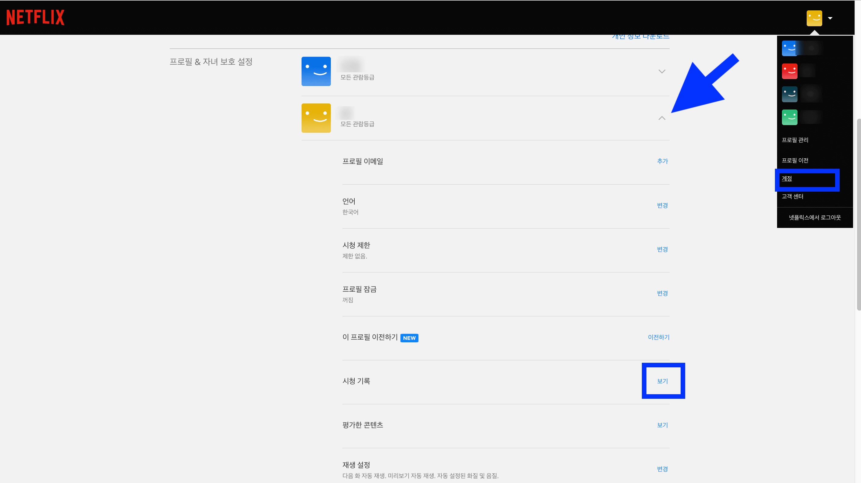Viewport: 861px width, 483px height.
Task: Click the top blue profile icon in the dropdown
Action: (790, 48)
